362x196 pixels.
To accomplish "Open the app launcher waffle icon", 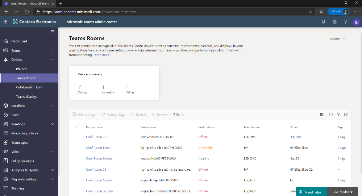I will [x=5, y=22].
